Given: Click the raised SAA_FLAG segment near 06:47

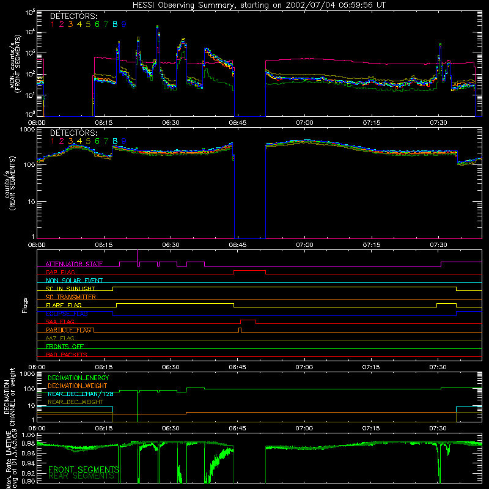Looking at the screenshot, I should tap(248, 320).
